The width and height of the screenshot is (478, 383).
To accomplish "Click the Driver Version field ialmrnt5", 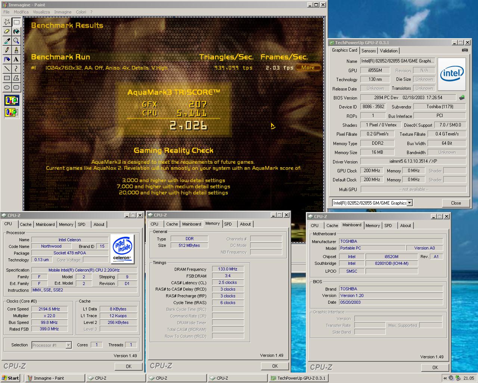I will point(413,162).
